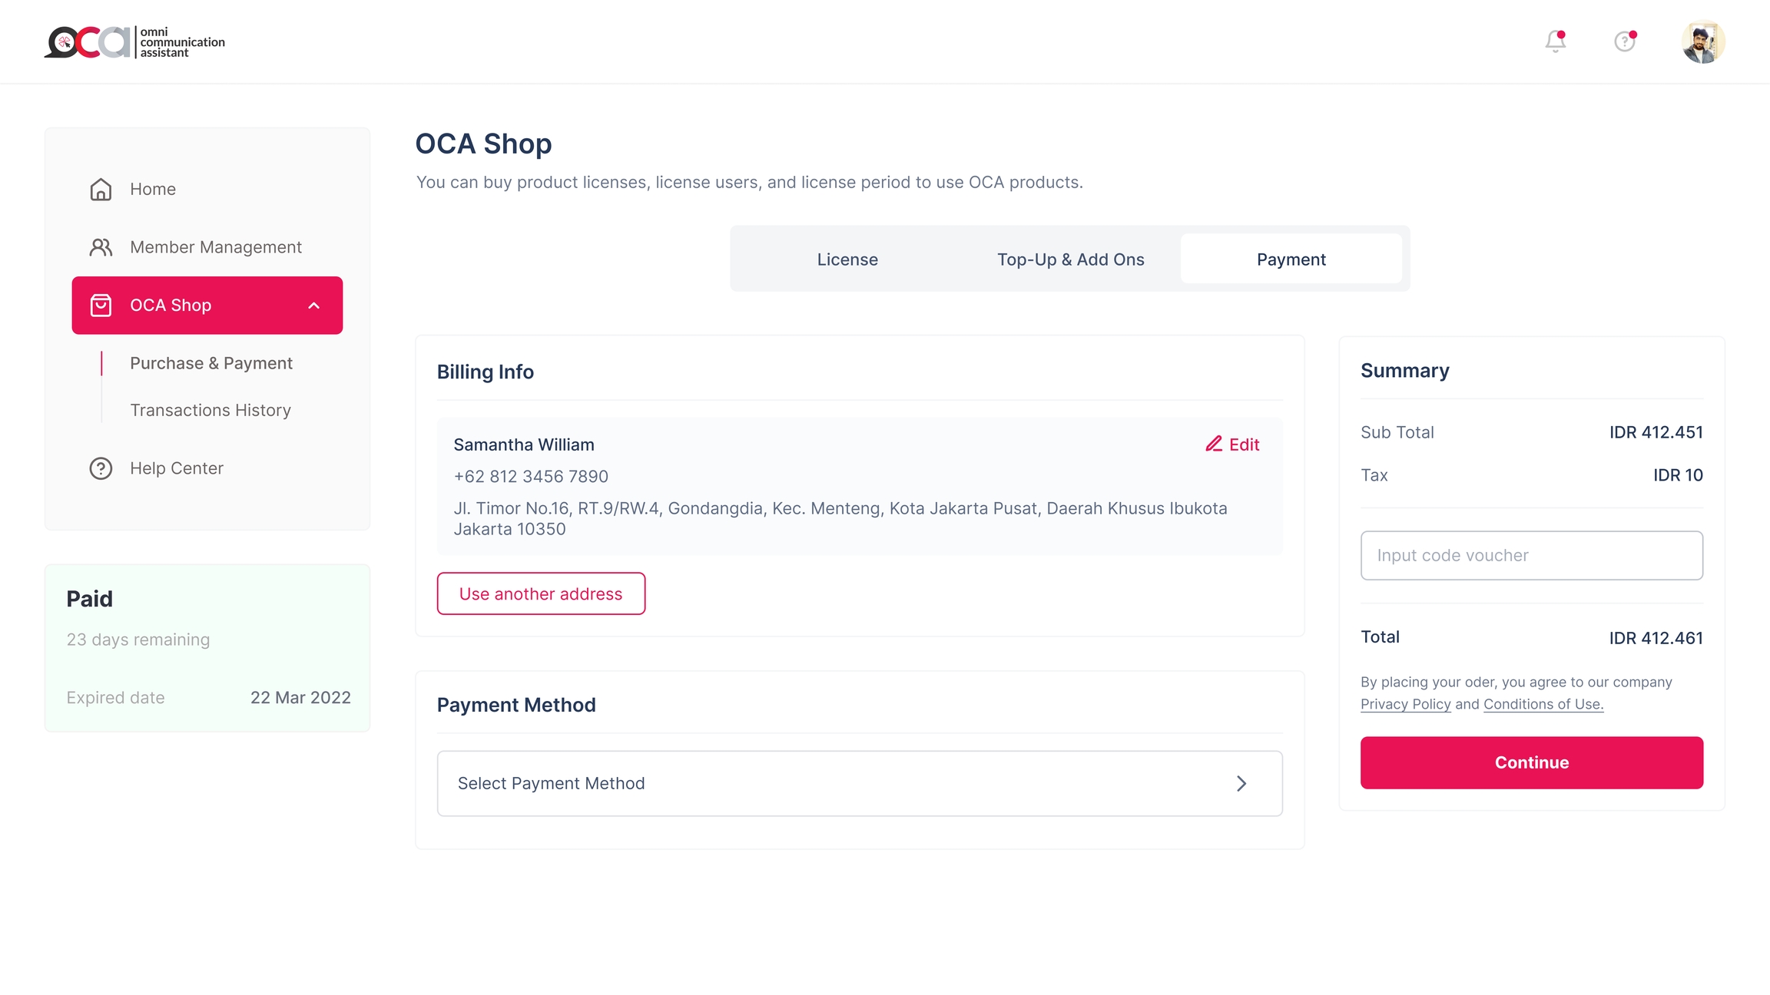Switch to the Top-Up & Add Ons tab
1770x995 pixels.
coord(1070,259)
